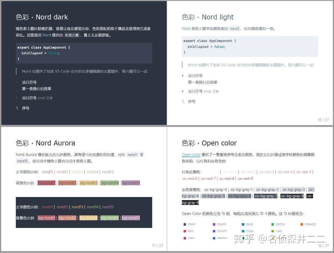The width and height of the screenshot is (334, 253).
Task: Select the BLUE color icon
Action: [x=243, y=224]
